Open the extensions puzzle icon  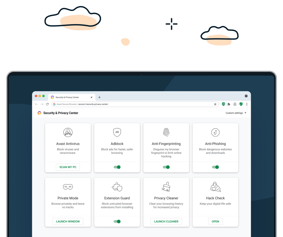[x=229, y=104]
